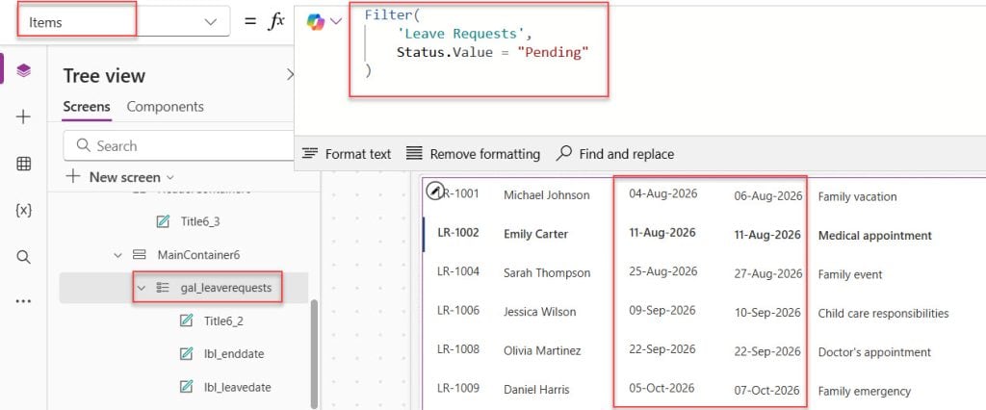Select Title6_3 in the tree
Viewport: 986px width, 410px height.
[x=200, y=221]
